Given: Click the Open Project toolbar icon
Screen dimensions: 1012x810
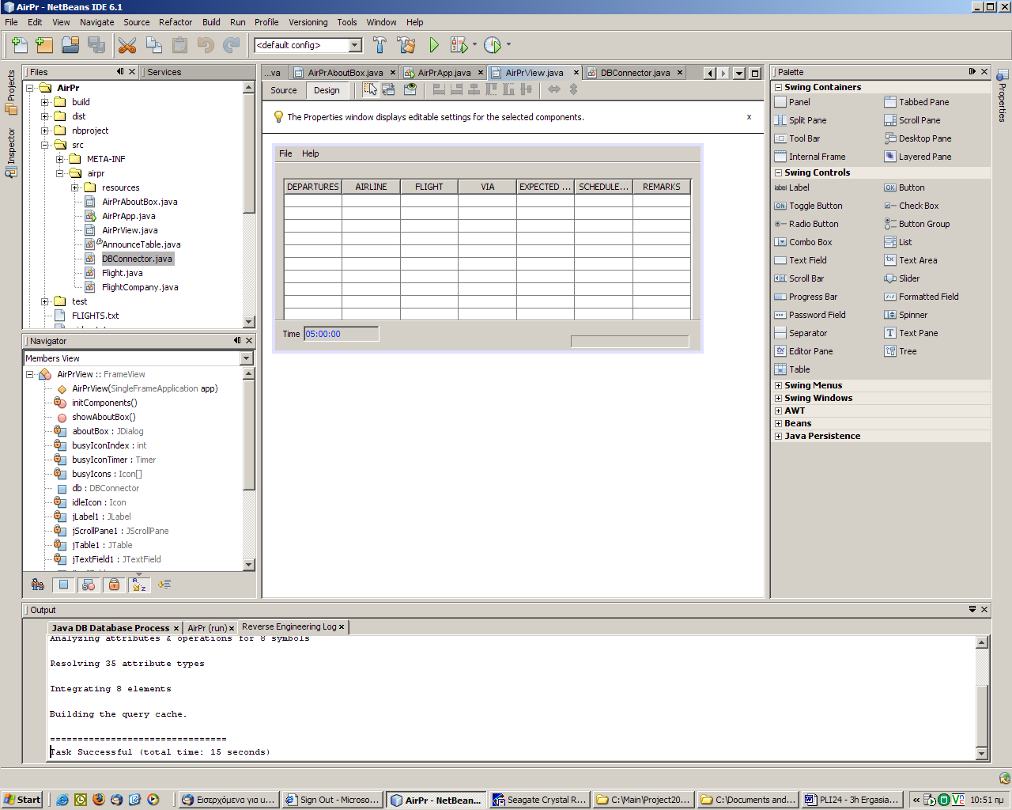Looking at the screenshot, I should [x=70, y=45].
